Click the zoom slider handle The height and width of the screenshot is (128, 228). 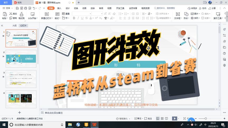[x=206, y=119]
